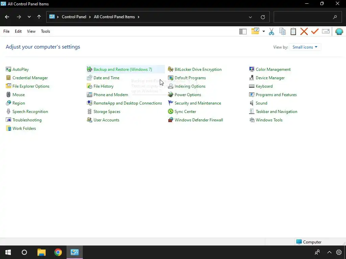Open Phone and Modem
The image size is (346, 259).
(x=107, y=95)
